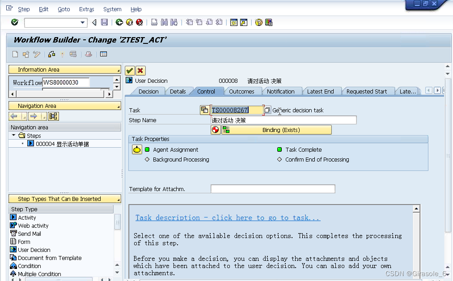Open the Step menu
453x281 pixels.
(24, 9)
